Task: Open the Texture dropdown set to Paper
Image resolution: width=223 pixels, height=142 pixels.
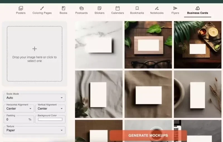Action: [x=35, y=130]
